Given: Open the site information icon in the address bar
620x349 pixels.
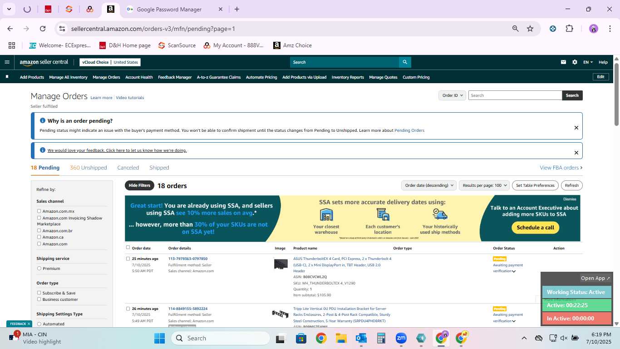Looking at the screenshot, I should (63, 29).
